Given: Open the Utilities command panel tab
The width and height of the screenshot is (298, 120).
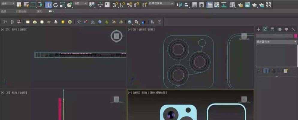Looking at the screenshot, I should pyautogui.click(x=294, y=29).
